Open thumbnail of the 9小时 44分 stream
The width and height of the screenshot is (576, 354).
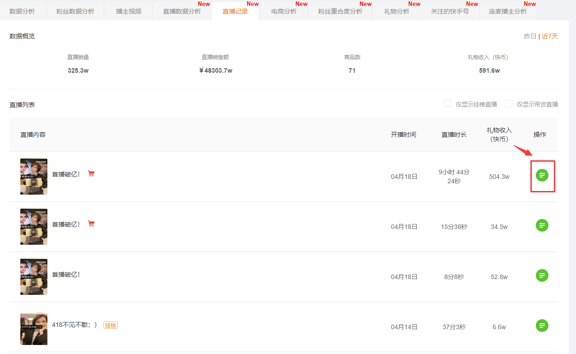click(34, 177)
